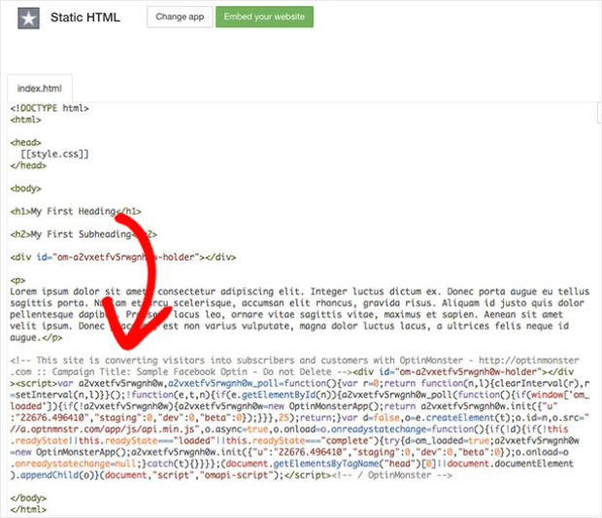Image resolution: width=602 pixels, height=518 pixels.
Task: Click the My First Heading h1 line
Action: pos(76,211)
